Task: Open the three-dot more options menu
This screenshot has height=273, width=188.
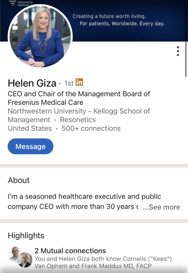Action: pos(178,51)
